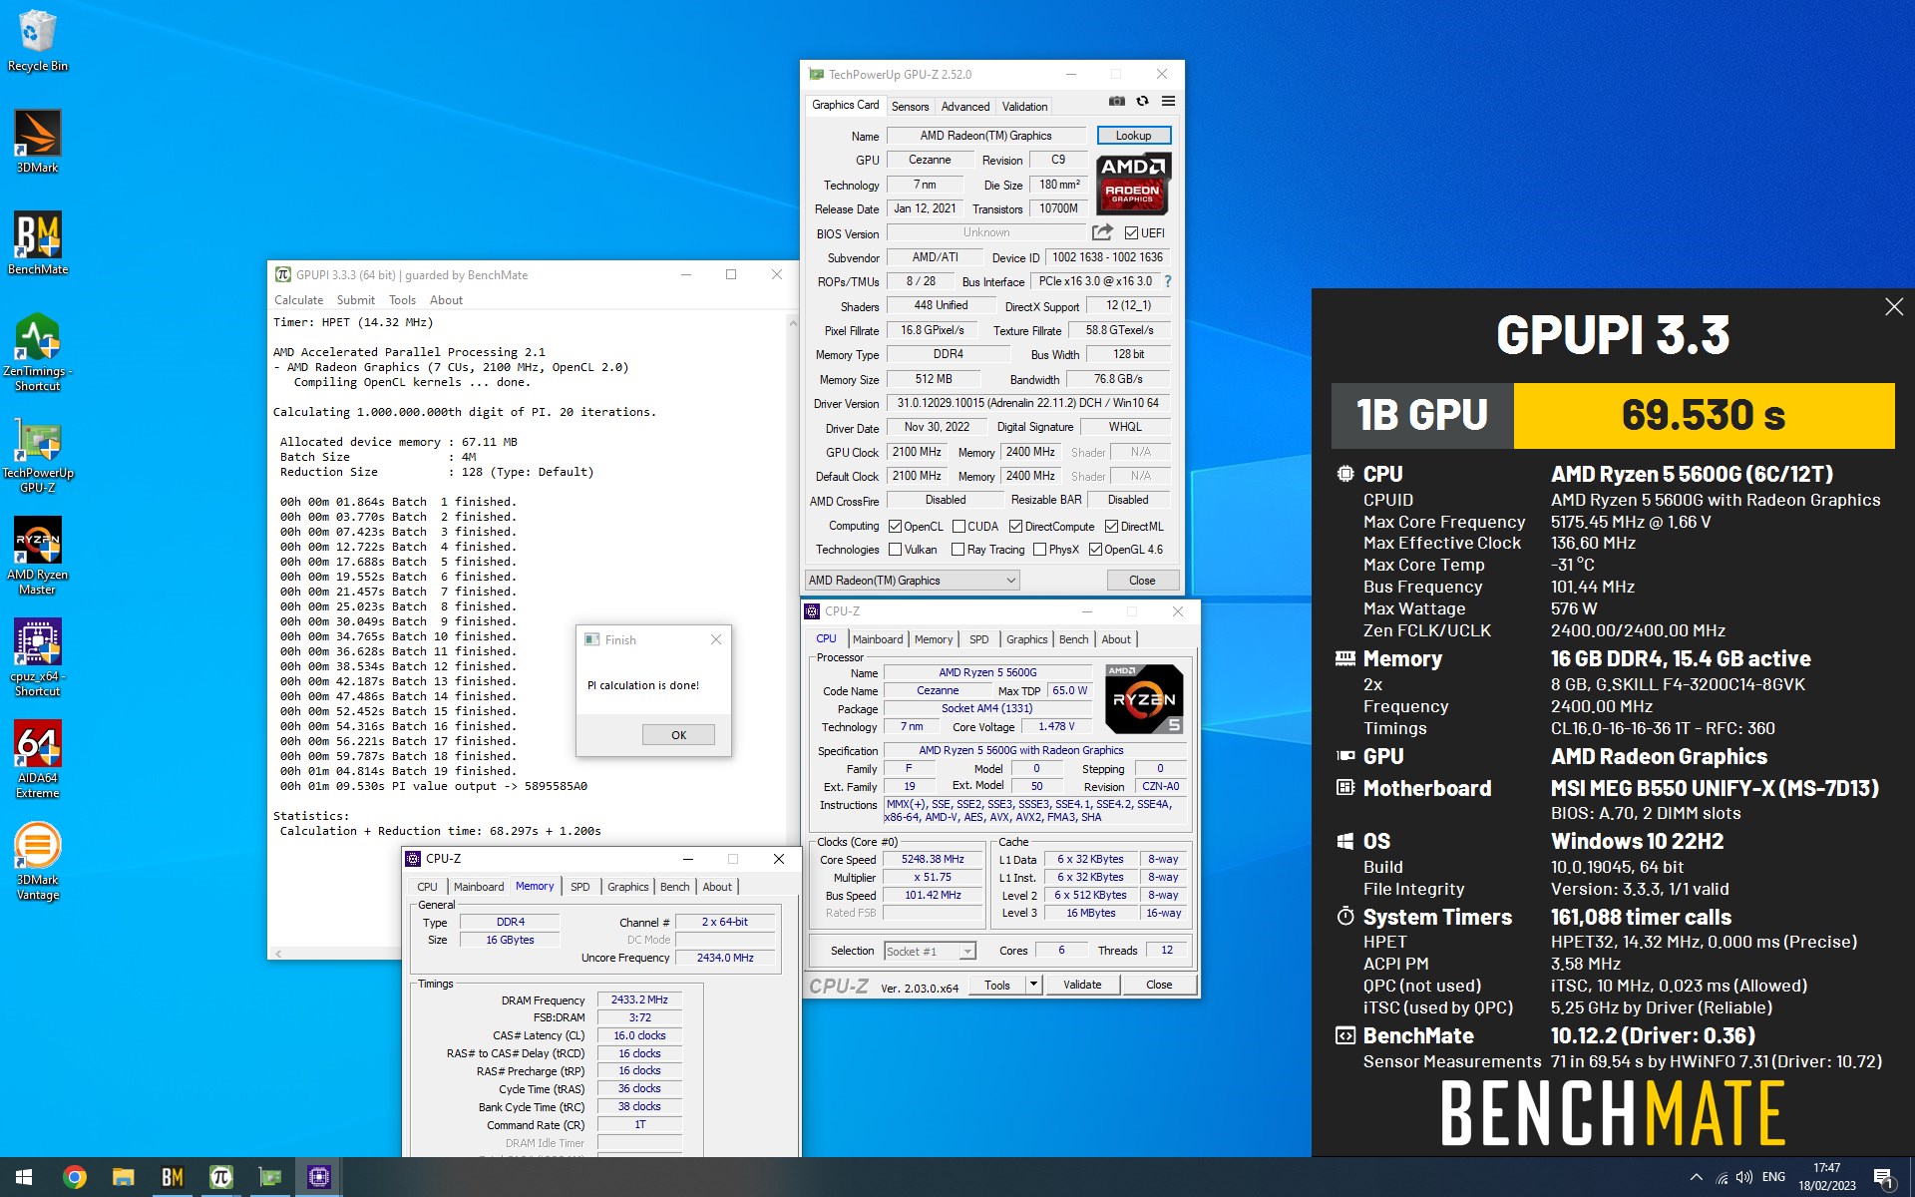This screenshot has height=1197, width=1915.
Task: Click the GPU-Z refresh icon
Action: (1143, 101)
